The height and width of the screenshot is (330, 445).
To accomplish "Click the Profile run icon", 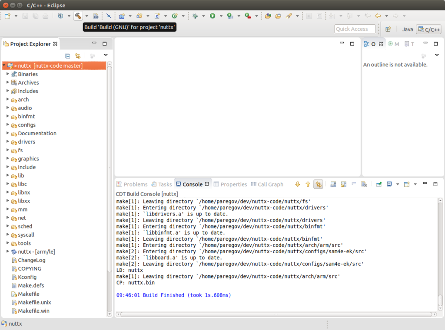I will pyautogui.click(x=230, y=16).
